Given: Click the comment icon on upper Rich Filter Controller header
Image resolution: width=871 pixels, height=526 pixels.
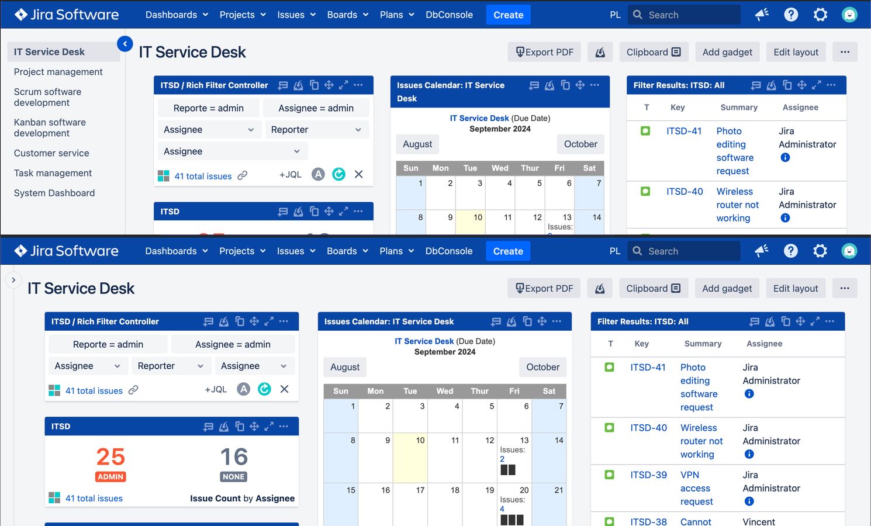Looking at the screenshot, I should coord(283,85).
